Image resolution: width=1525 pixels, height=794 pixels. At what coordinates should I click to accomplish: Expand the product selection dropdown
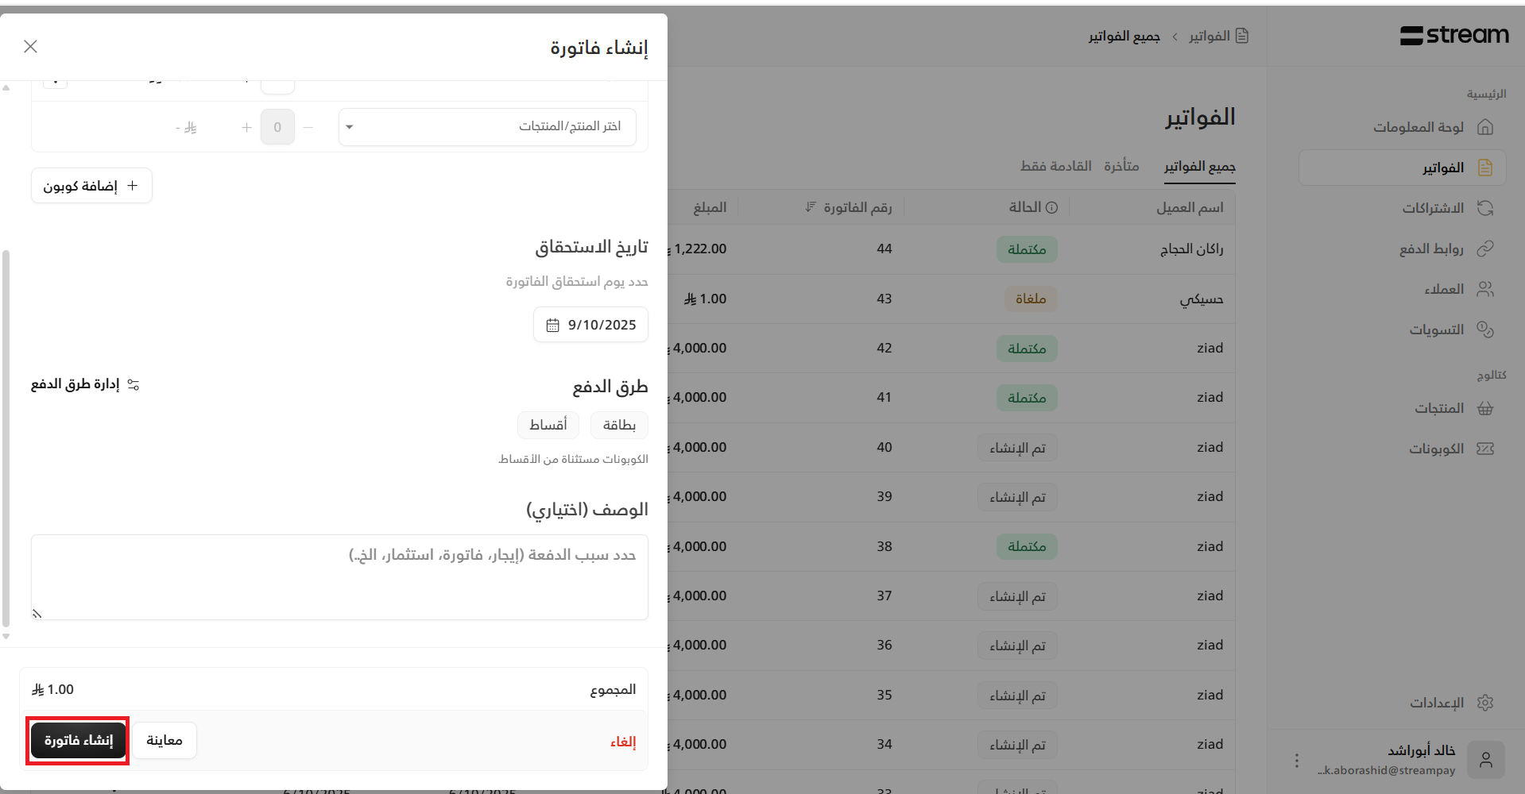(487, 127)
